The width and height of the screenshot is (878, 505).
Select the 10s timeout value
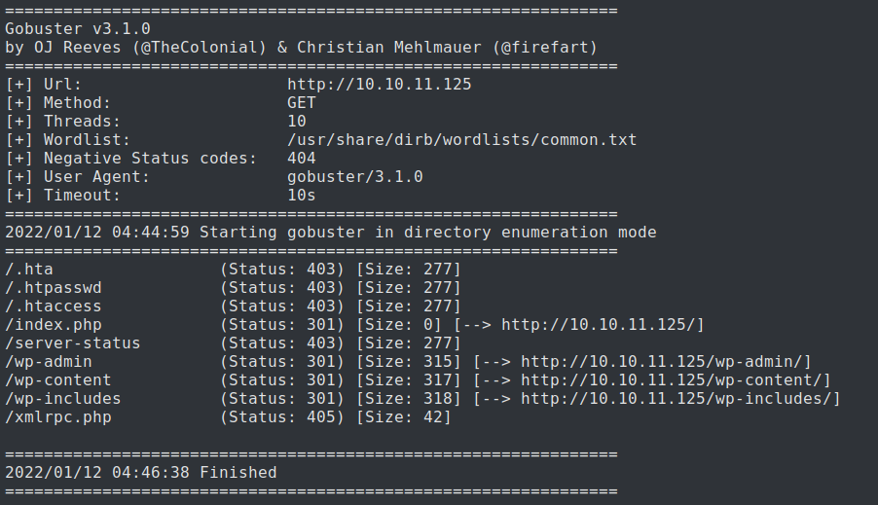pyautogui.click(x=301, y=195)
